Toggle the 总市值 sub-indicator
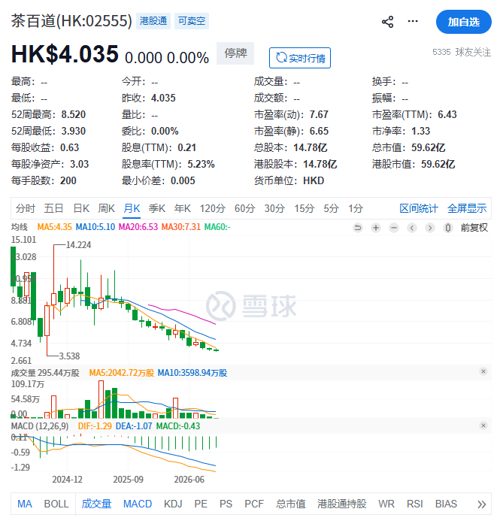Viewport: 503px width, 530px height. point(291,504)
